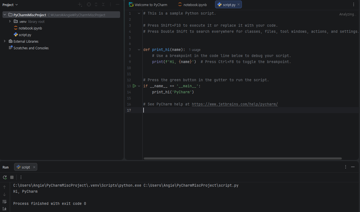
Task: Expand the .venv folder node
Action: click(x=10, y=21)
